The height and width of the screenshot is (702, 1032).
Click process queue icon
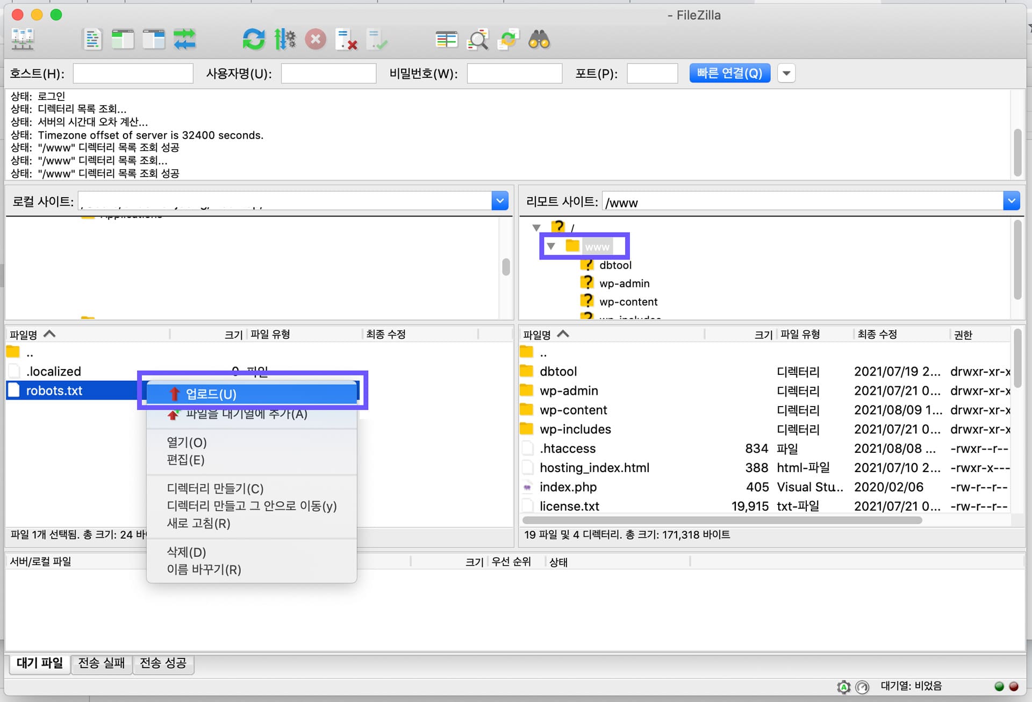284,39
